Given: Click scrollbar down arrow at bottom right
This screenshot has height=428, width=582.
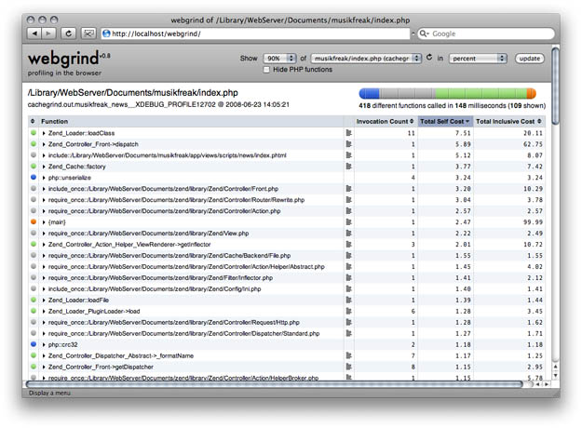Looking at the screenshot, I should [555, 376].
